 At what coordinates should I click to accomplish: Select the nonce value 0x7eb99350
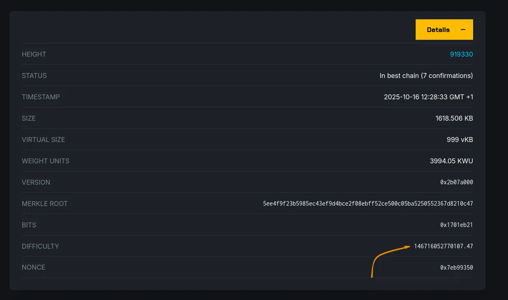[456, 268]
